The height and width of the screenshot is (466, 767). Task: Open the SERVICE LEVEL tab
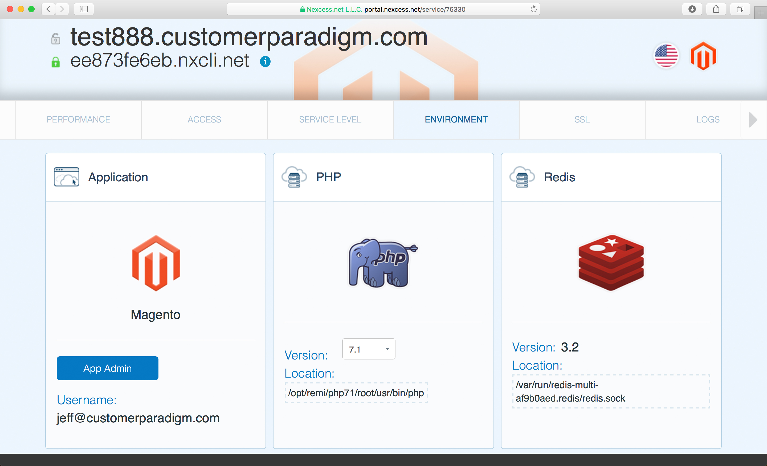[x=330, y=120]
